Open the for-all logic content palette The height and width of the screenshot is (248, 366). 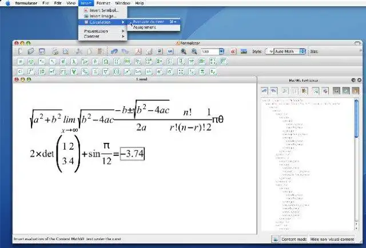[74, 71]
